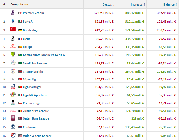Screen dimensions: 179x140
Task: Open the Liga Portugal link
Action: point(32,87)
